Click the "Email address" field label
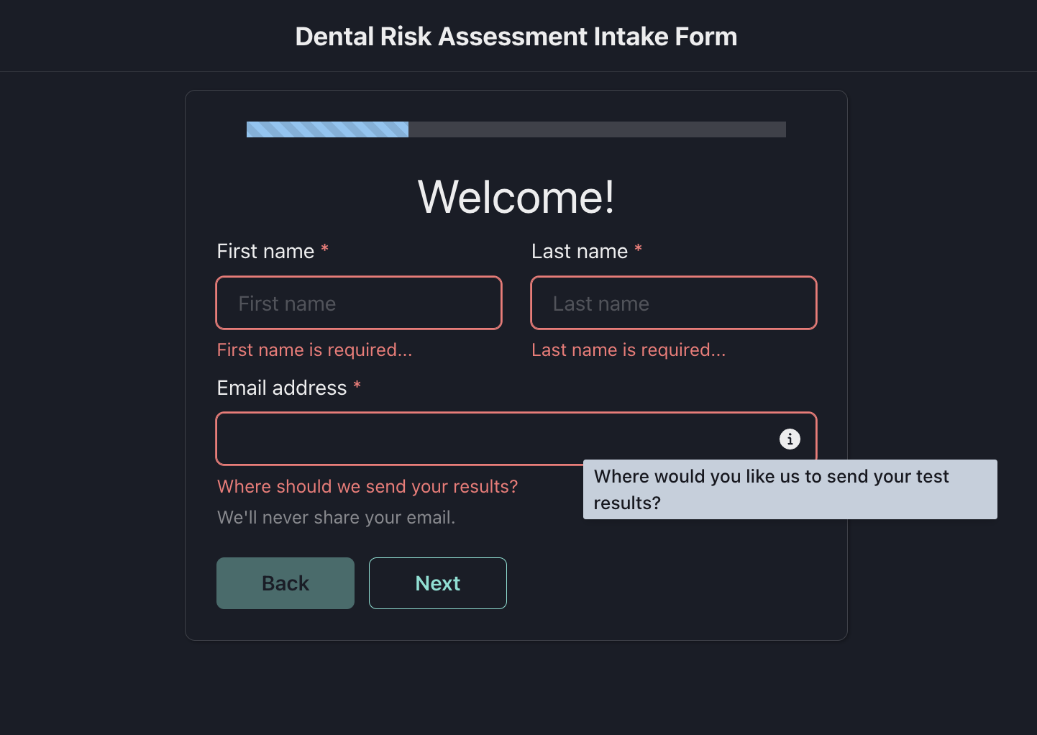Image resolution: width=1037 pixels, height=735 pixels. (x=282, y=388)
